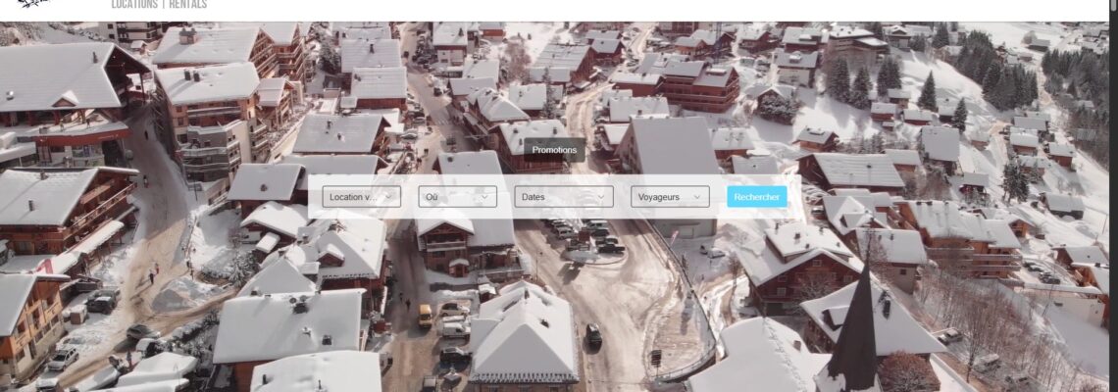Click the scrollbar track below the thumb
Image resolution: width=1118 pixels, height=392 pixels.
pyautogui.click(x=1112, y=245)
